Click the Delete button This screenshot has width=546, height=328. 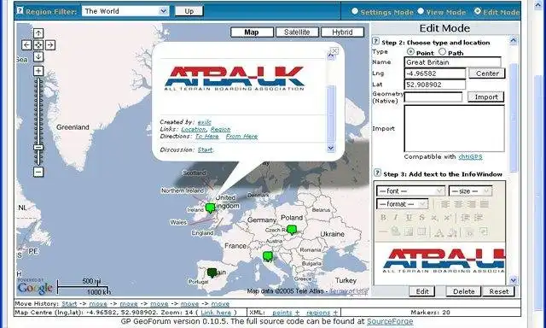(x=463, y=291)
